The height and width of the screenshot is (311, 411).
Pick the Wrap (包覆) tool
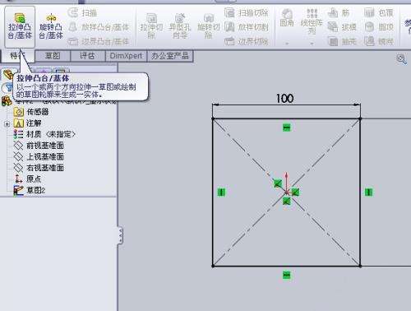tap(379, 12)
